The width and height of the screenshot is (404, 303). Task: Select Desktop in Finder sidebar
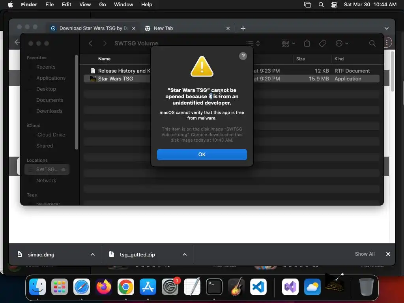coord(46,89)
